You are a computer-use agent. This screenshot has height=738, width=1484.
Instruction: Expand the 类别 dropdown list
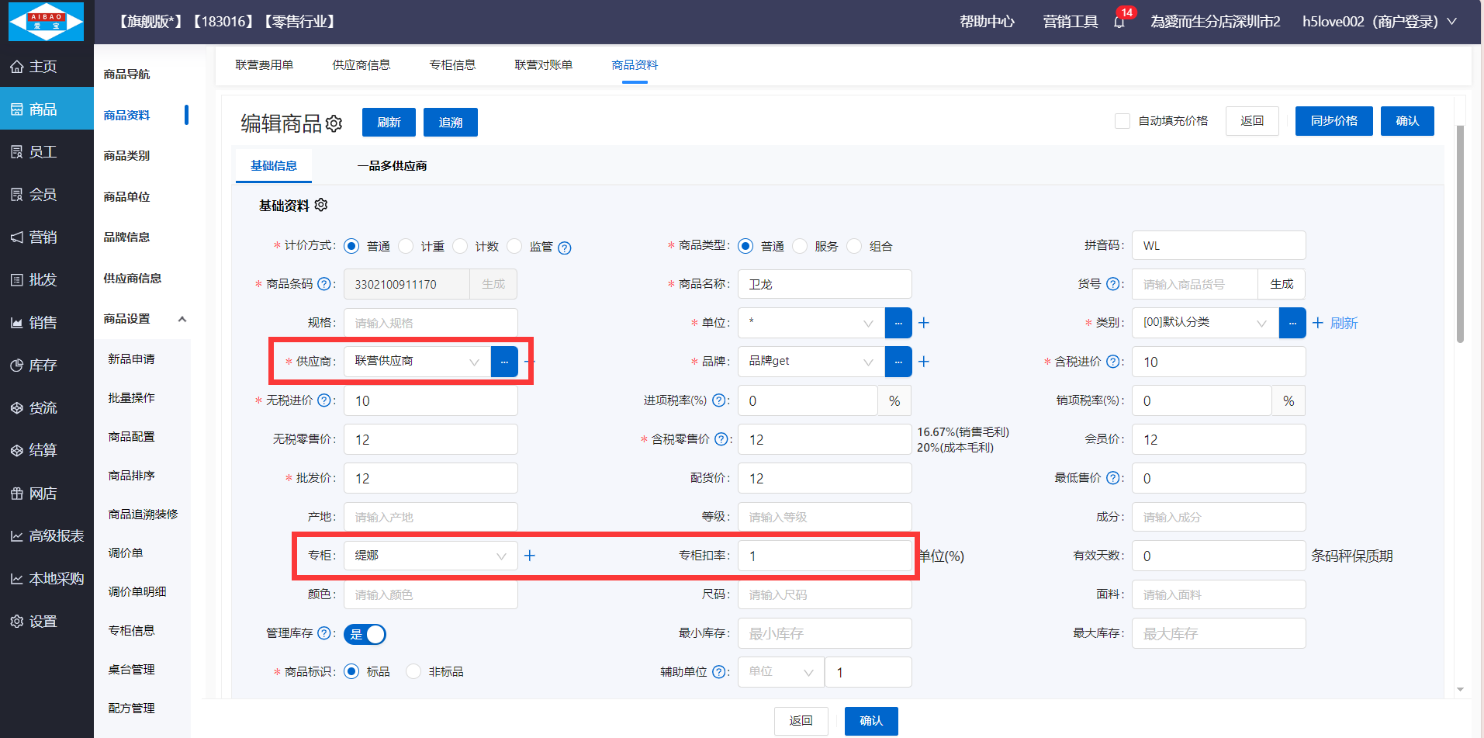[x=1205, y=323]
